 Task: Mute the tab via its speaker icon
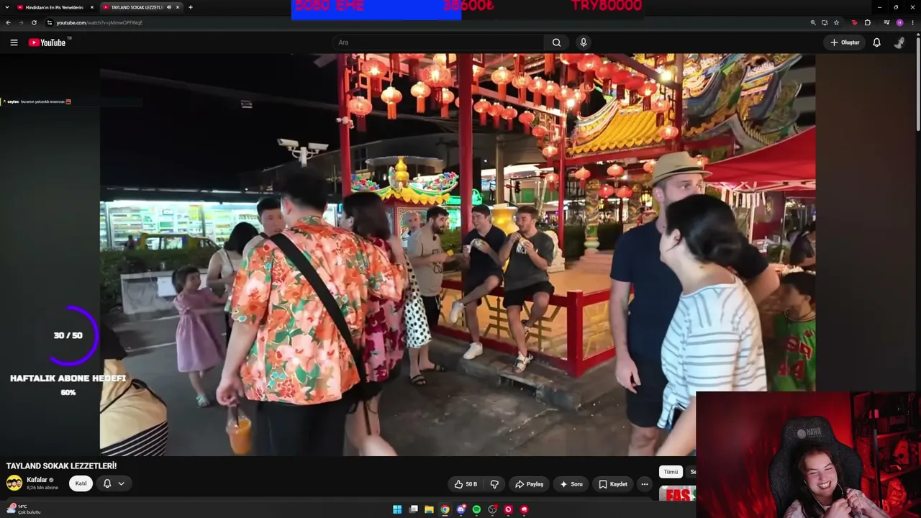coord(169,7)
